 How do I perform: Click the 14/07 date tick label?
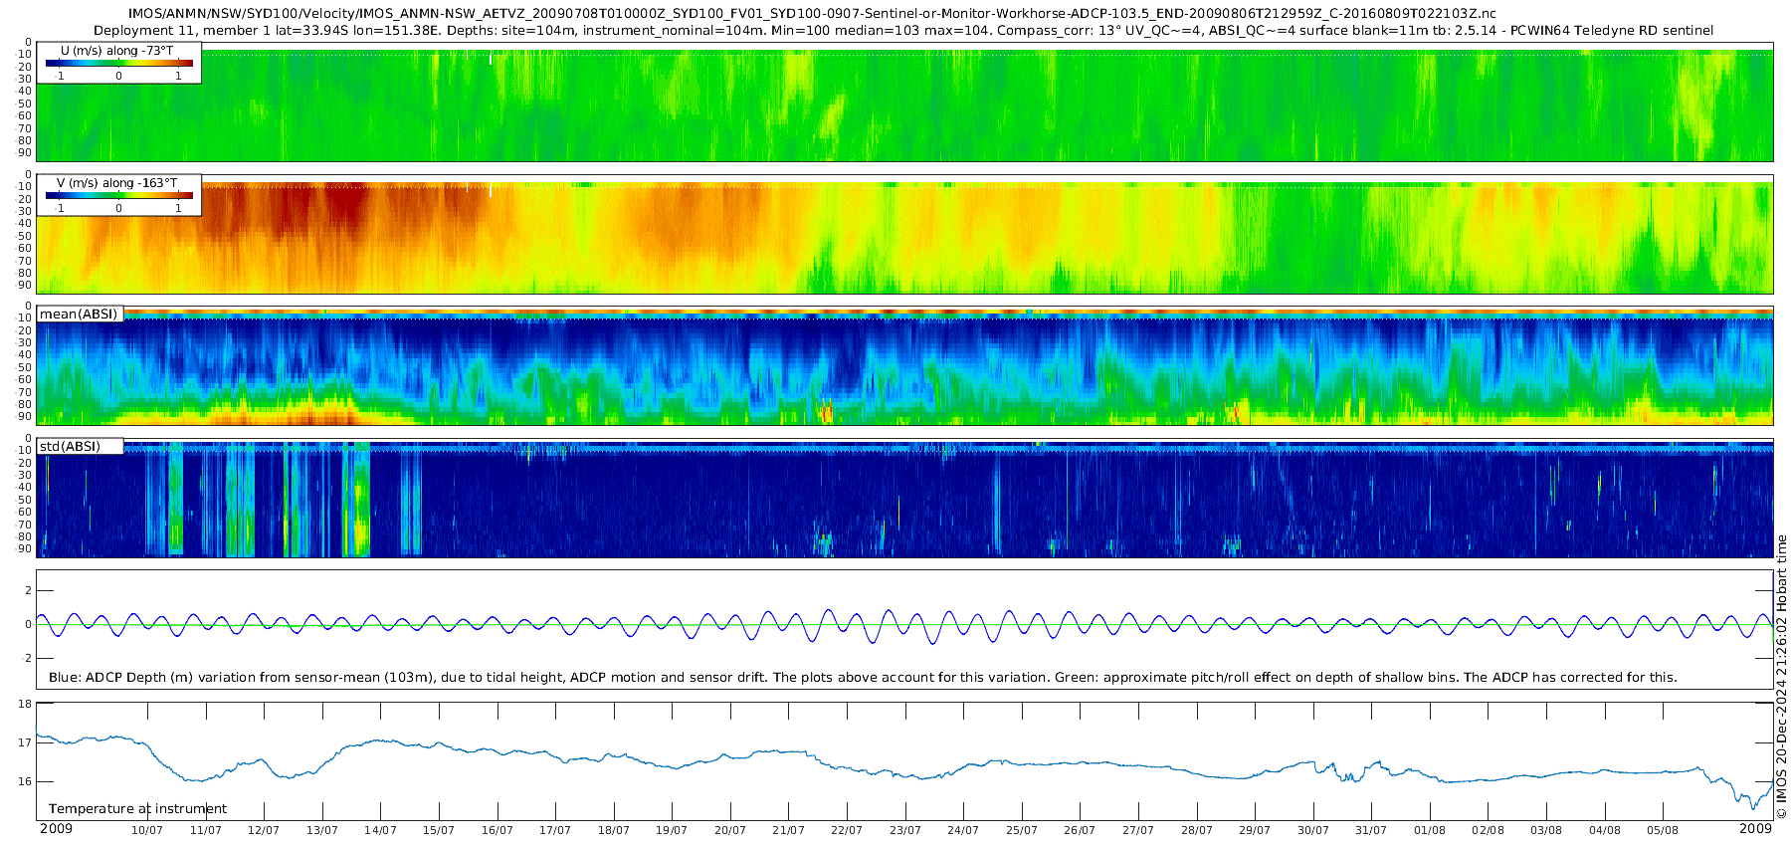[380, 830]
